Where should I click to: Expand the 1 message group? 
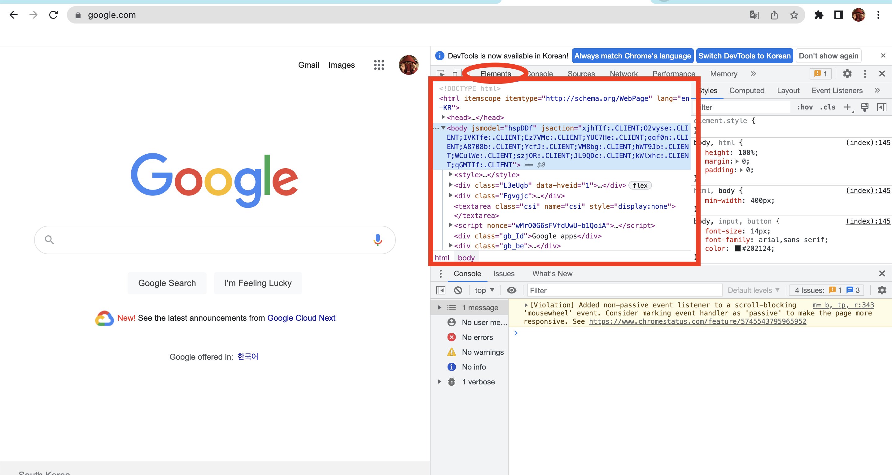[439, 307]
